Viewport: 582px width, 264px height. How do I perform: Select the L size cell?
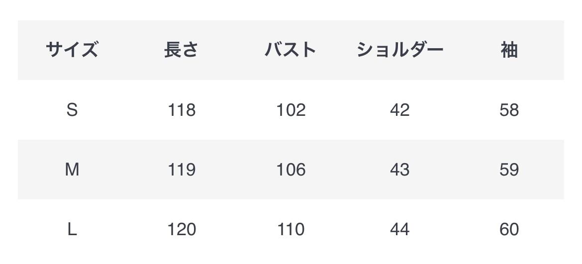coord(72,230)
